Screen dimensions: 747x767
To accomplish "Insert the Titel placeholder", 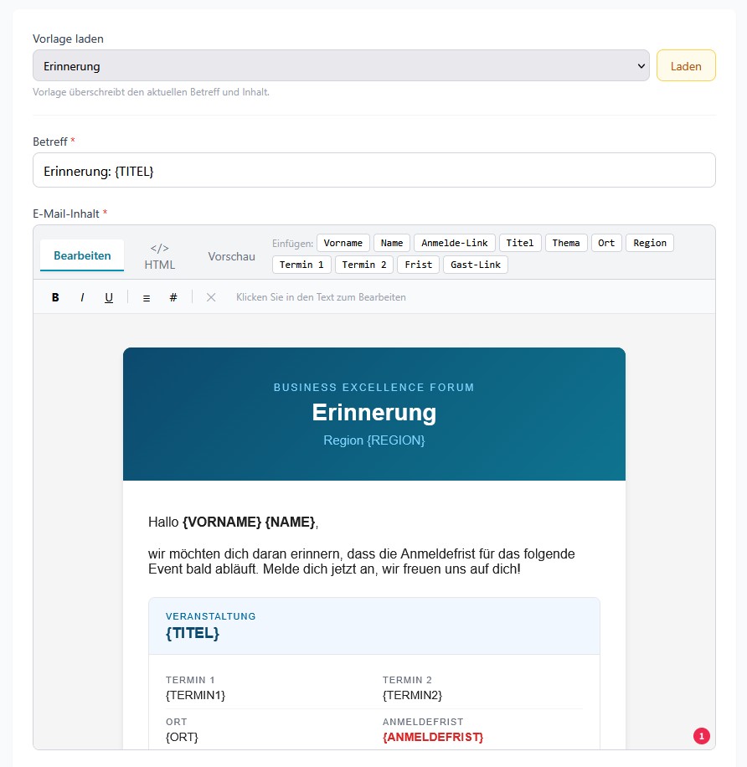I will tap(520, 242).
